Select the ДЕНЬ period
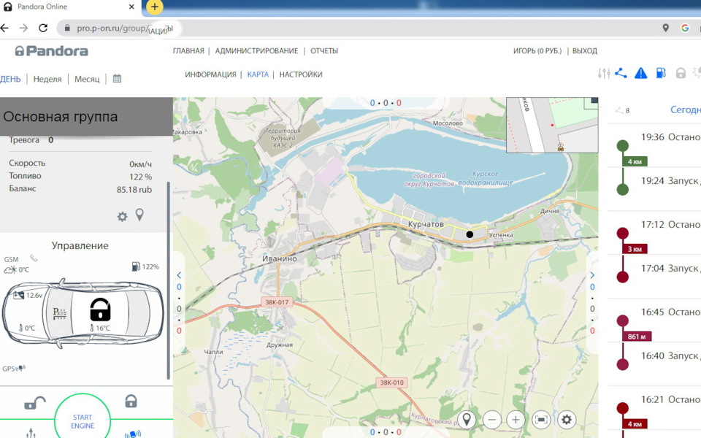 10,79
